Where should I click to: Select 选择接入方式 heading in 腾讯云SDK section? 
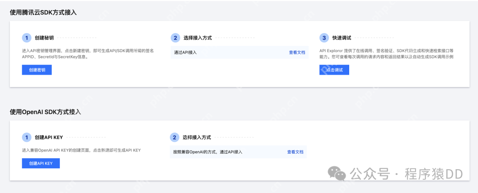[197, 38]
